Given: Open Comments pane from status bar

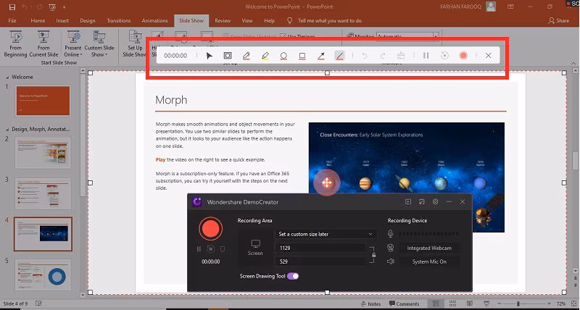Looking at the screenshot, I should [405, 303].
